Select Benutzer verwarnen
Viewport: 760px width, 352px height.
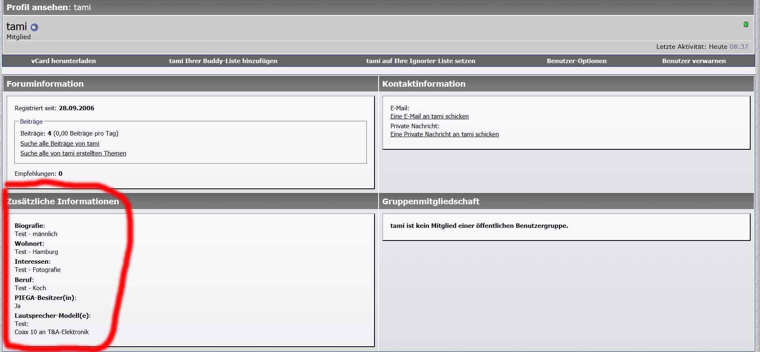(694, 61)
